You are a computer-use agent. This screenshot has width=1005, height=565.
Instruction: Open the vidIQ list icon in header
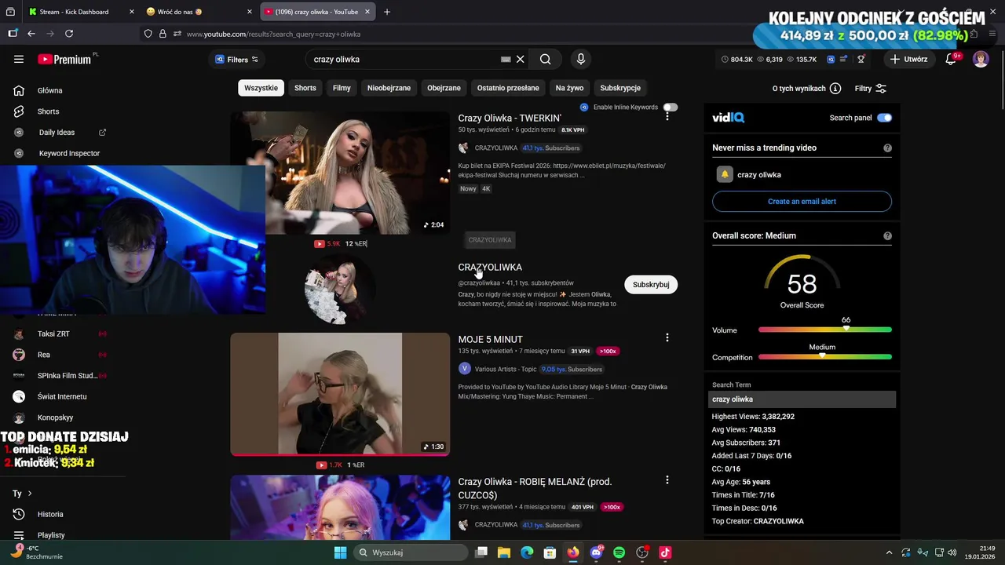(843, 59)
